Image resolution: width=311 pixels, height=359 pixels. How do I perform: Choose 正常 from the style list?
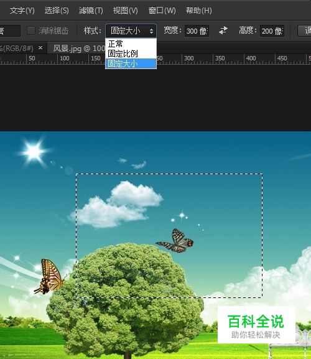pos(131,44)
